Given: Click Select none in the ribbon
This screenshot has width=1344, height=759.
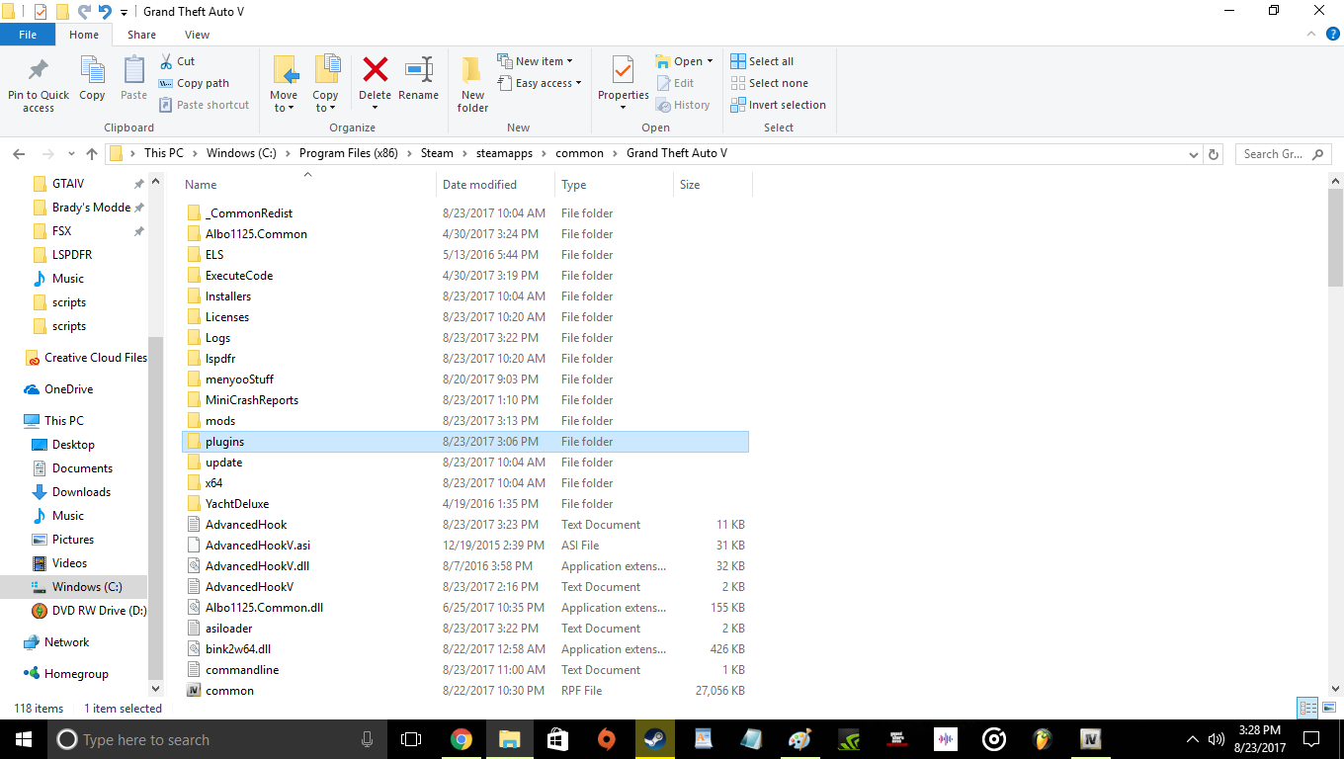Looking at the screenshot, I should (769, 83).
